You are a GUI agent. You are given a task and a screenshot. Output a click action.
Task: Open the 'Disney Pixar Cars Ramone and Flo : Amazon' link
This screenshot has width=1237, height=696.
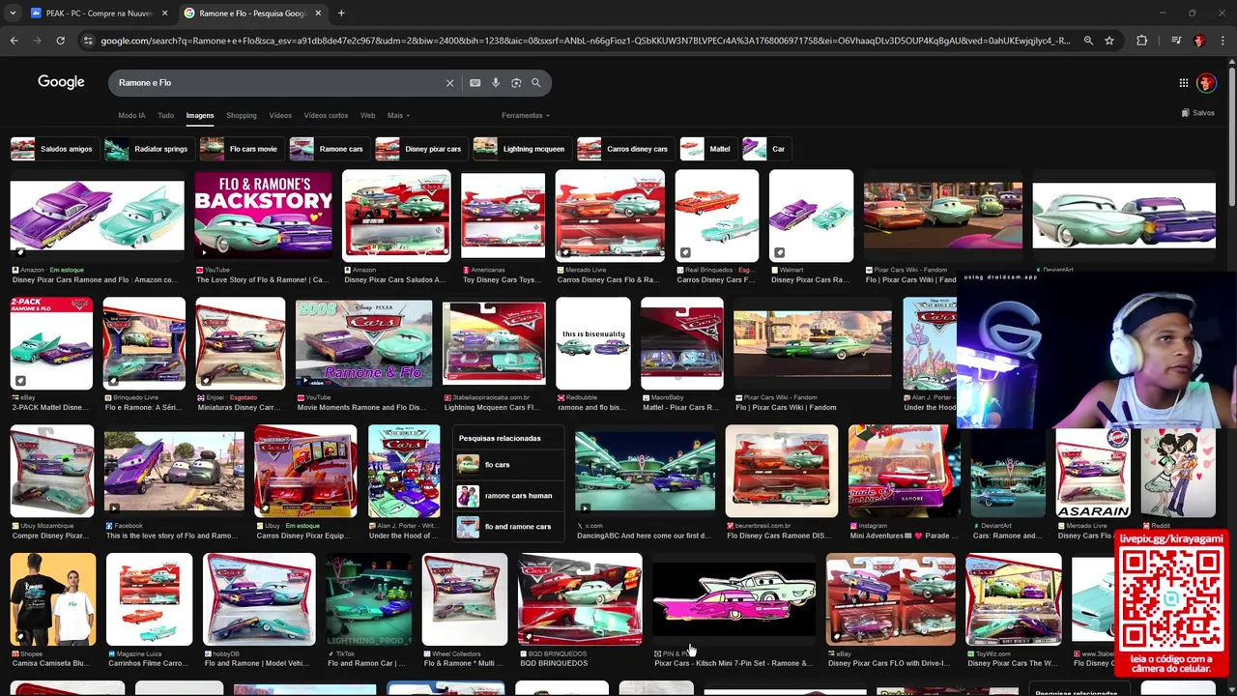[95, 280]
